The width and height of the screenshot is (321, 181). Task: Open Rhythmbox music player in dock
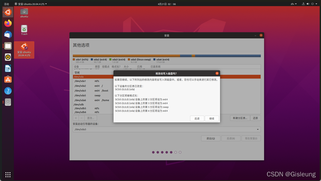(8, 57)
